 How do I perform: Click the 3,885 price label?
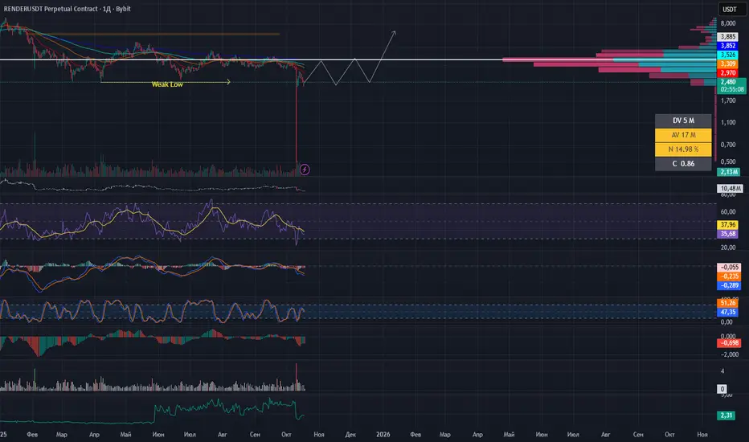click(x=727, y=36)
